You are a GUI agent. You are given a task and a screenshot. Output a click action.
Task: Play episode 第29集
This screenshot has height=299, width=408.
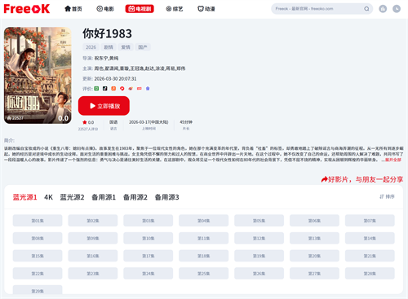(38, 290)
